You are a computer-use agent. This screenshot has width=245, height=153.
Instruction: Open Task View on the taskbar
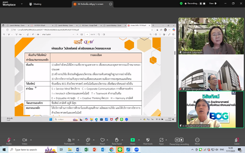tap(61, 150)
